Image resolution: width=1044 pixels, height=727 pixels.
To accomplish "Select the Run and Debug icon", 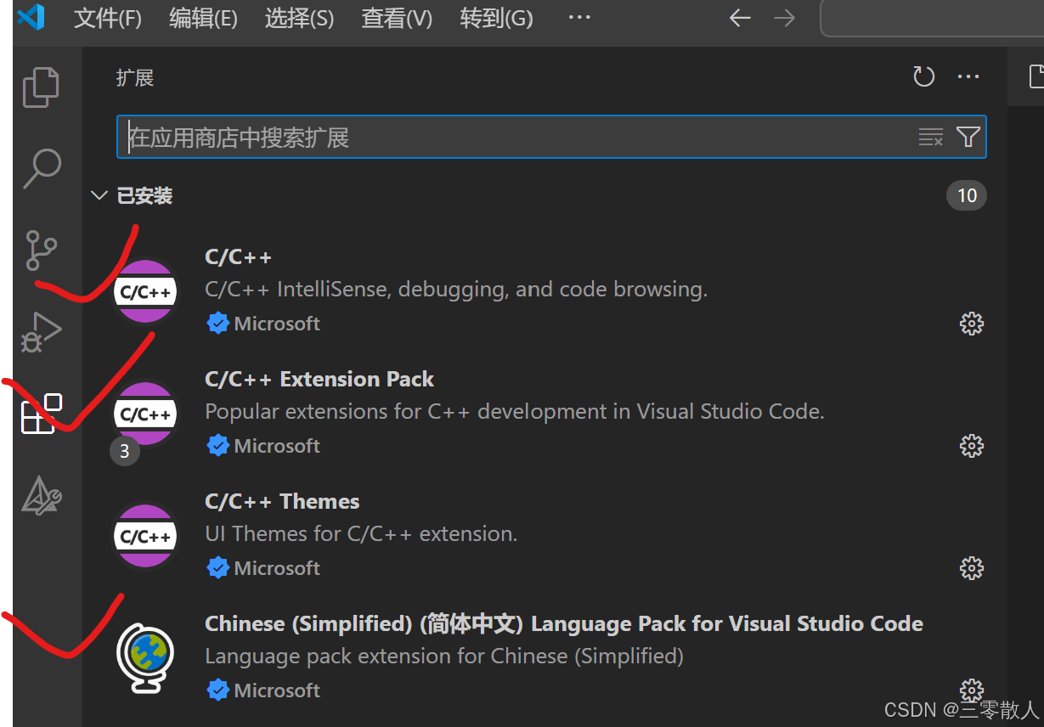I will click(41, 331).
